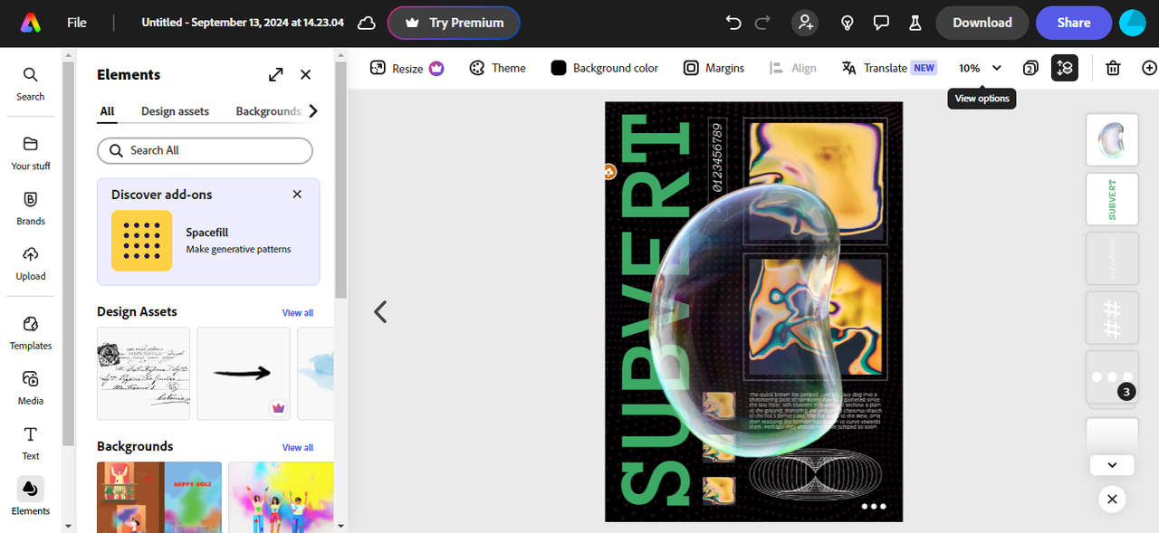Expand more layers with down chevron
This screenshot has width=1159, height=533.
coord(1112,465)
